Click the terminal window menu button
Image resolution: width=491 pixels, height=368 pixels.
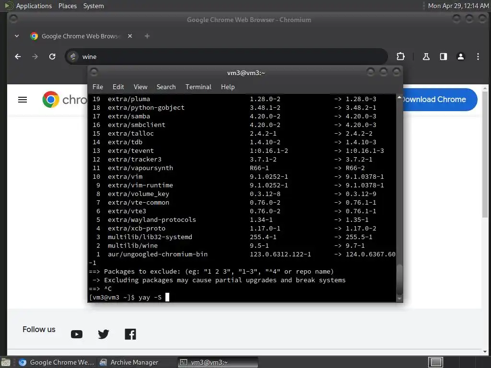pos(94,72)
